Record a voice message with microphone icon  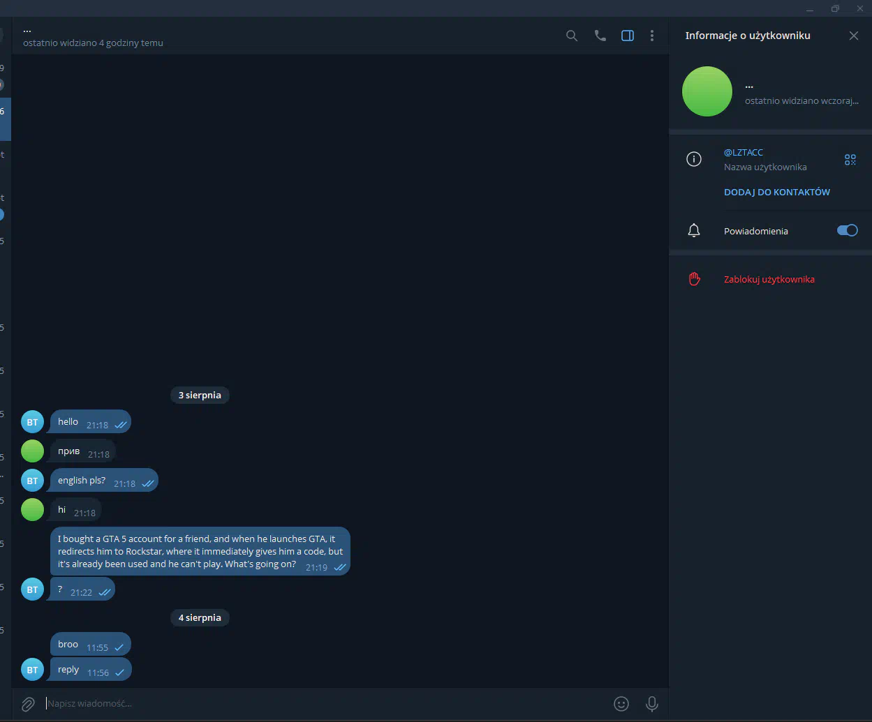click(x=652, y=704)
